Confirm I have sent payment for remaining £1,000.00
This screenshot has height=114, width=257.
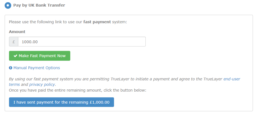pyautogui.click(x=62, y=102)
